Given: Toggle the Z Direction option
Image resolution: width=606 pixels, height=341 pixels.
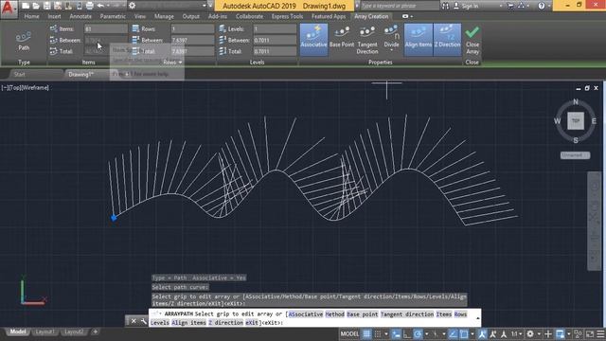Looking at the screenshot, I should tap(447, 39).
